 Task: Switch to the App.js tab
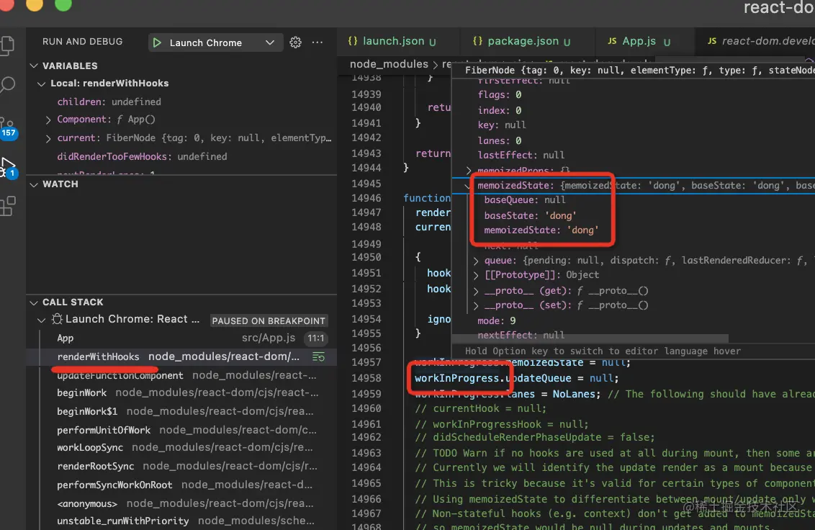tap(639, 41)
